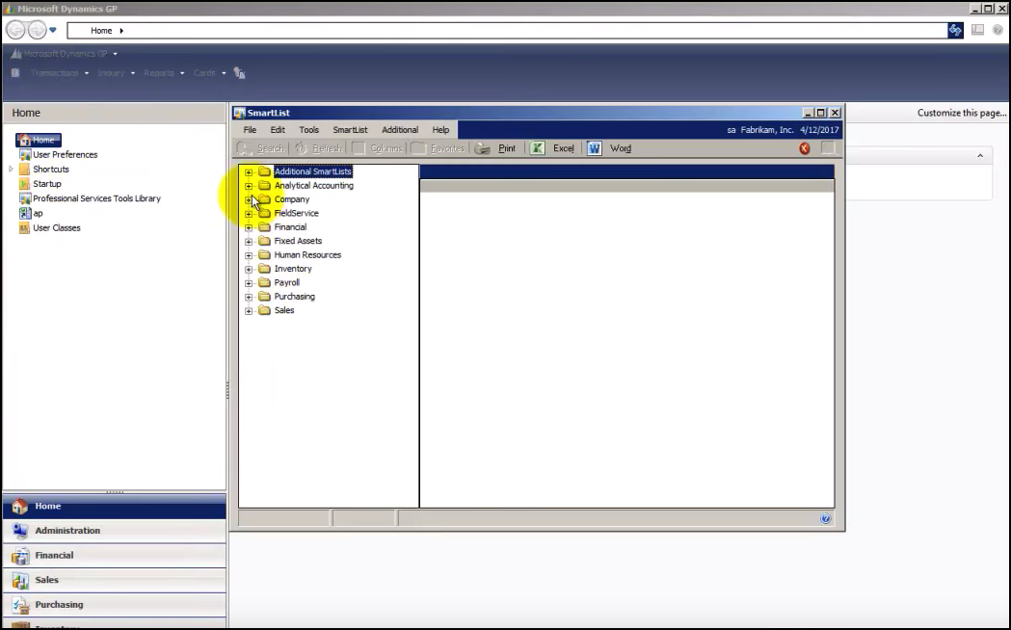The height and width of the screenshot is (630, 1011).
Task: Click the Home address bar field
Action: click(507, 30)
